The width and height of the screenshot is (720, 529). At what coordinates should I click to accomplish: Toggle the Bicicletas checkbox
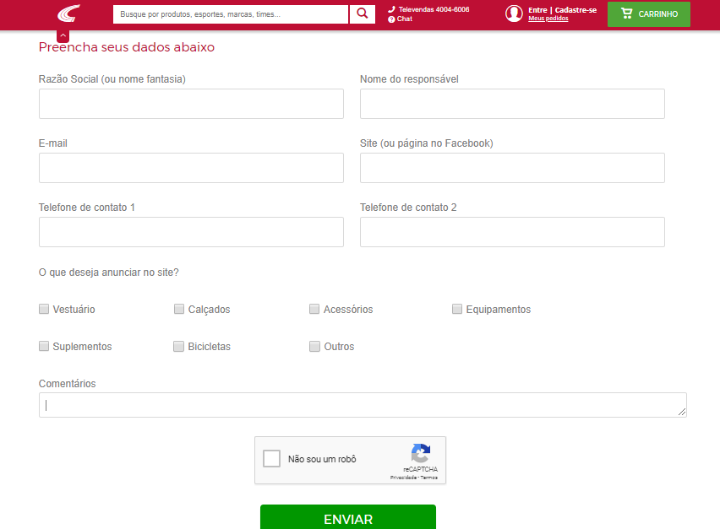click(x=178, y=346)
